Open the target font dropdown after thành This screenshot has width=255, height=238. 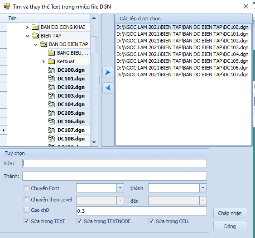[203, 188]
